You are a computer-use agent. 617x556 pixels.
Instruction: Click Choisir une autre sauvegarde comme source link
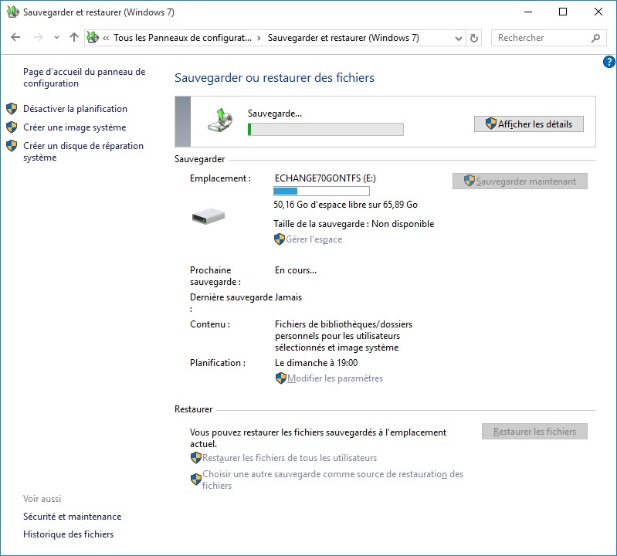coord(333,480)
